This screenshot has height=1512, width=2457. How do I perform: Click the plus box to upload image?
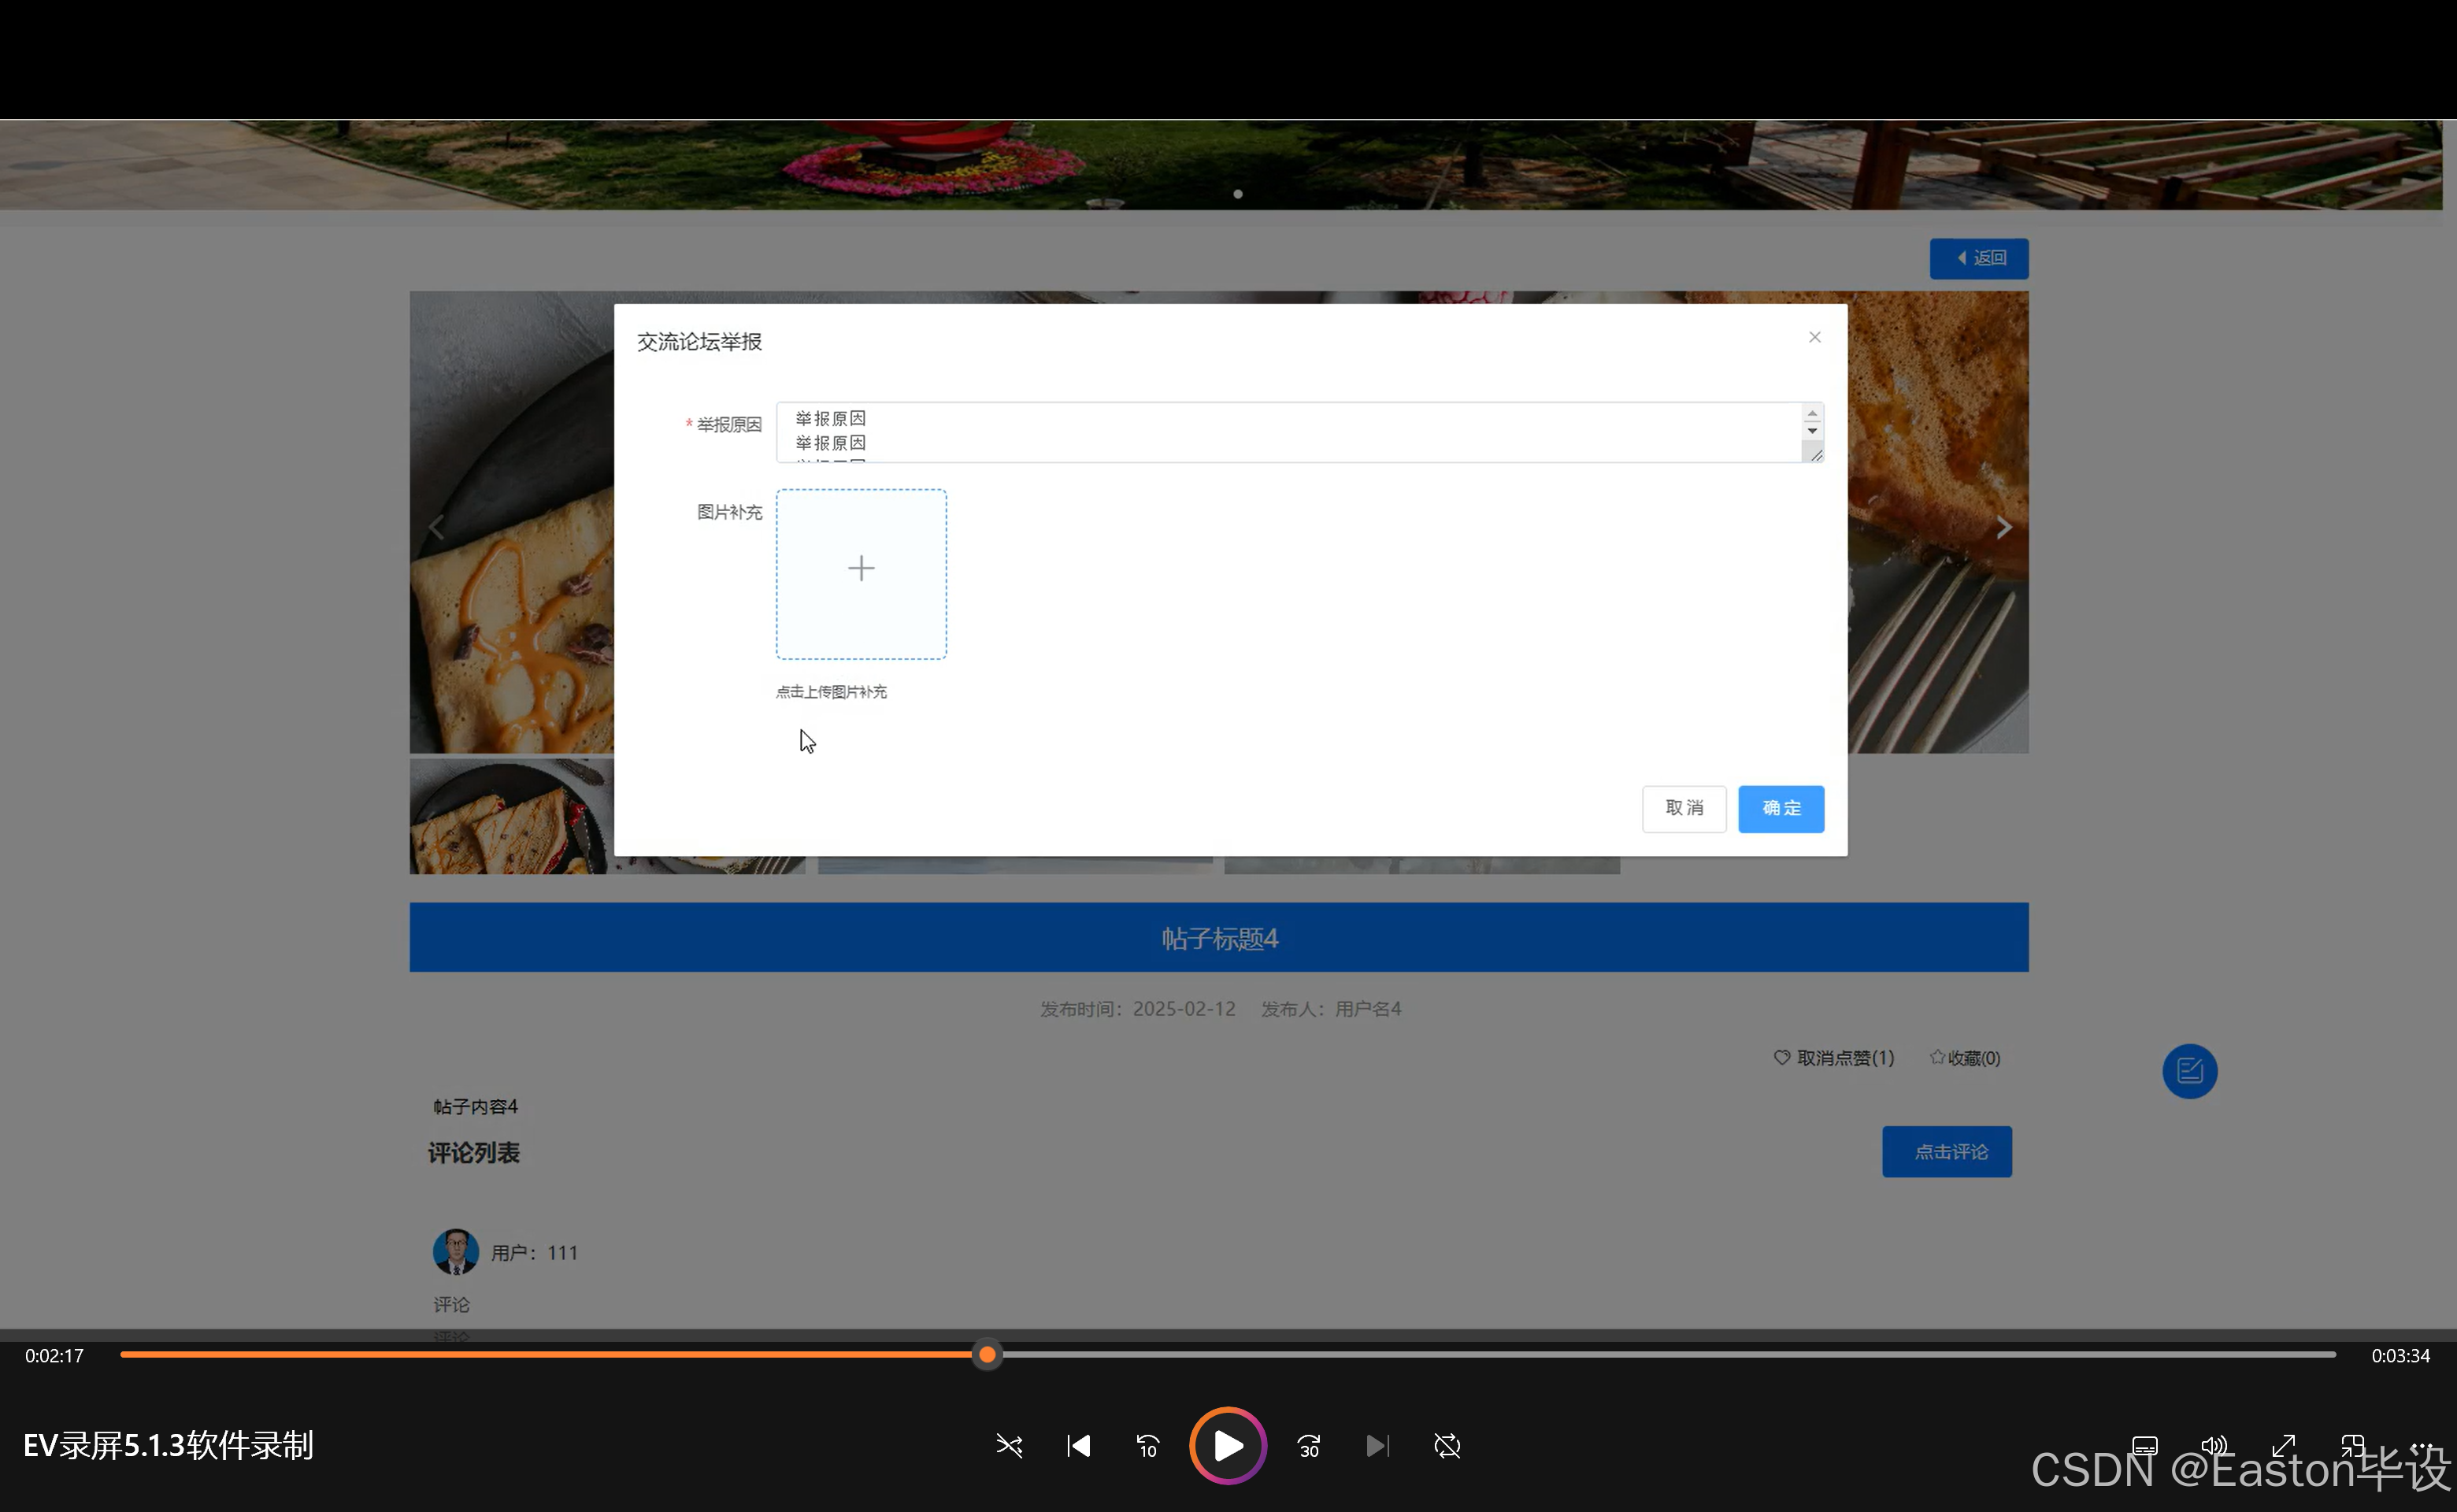[x=861, y=574]
